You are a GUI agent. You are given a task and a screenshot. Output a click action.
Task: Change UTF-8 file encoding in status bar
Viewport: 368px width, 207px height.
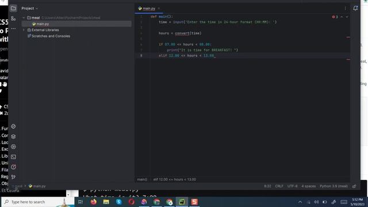[x=293, y=186]
